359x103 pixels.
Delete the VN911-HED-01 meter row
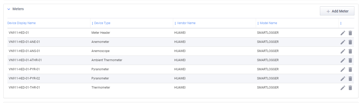350,33
